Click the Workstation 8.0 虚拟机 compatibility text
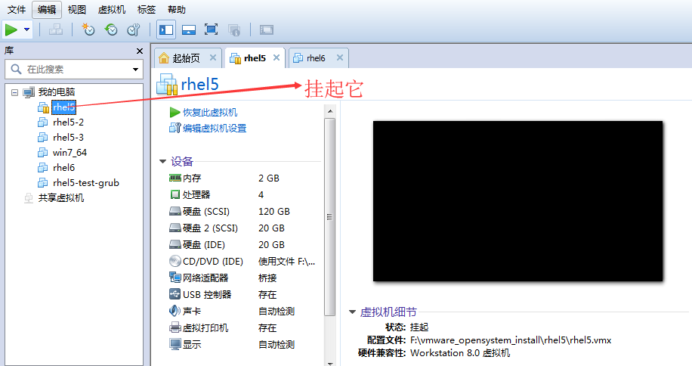692x366 pixels. [460, 353]
